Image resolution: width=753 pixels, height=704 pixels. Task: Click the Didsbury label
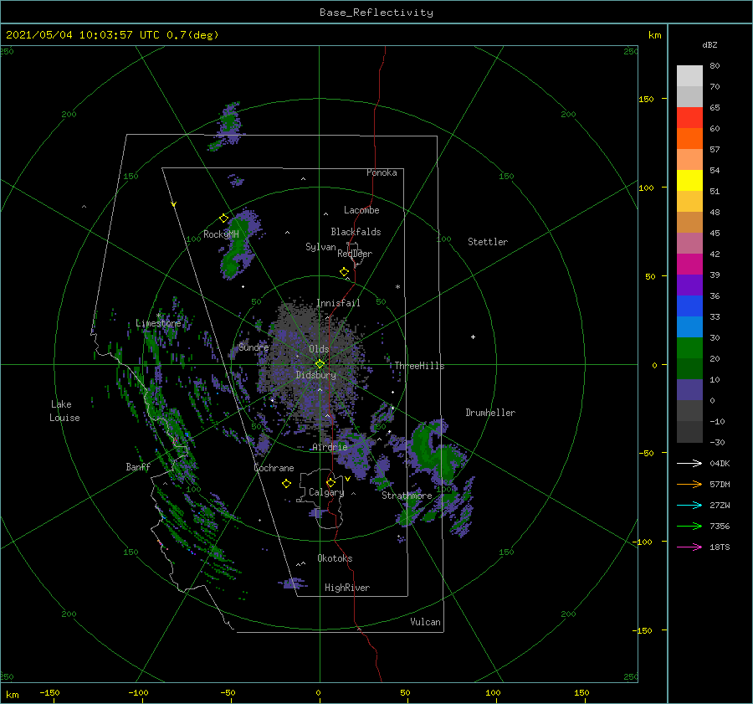pyautogui.click(x=315, y=375)
